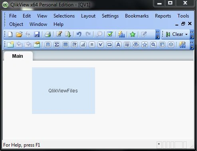Open the Edit Script editor icon
This screenshot has width=197, height=151.
59,34
